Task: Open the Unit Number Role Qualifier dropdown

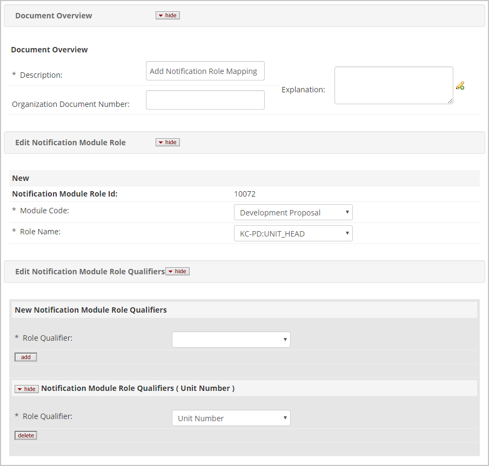Action: 231,417
